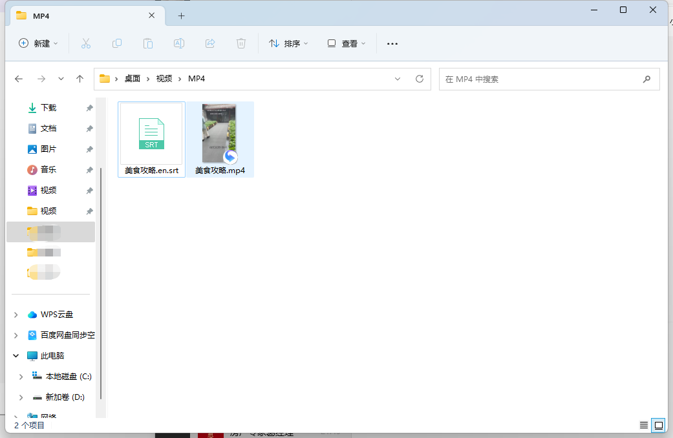Open the 下载 quick access folder
The width and height of the screenshot is (673, 438).
coord(48,108)
